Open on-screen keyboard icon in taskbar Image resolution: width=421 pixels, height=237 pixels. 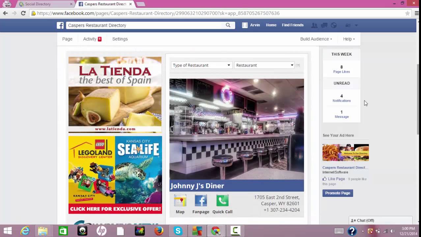[x=339, y=231]
